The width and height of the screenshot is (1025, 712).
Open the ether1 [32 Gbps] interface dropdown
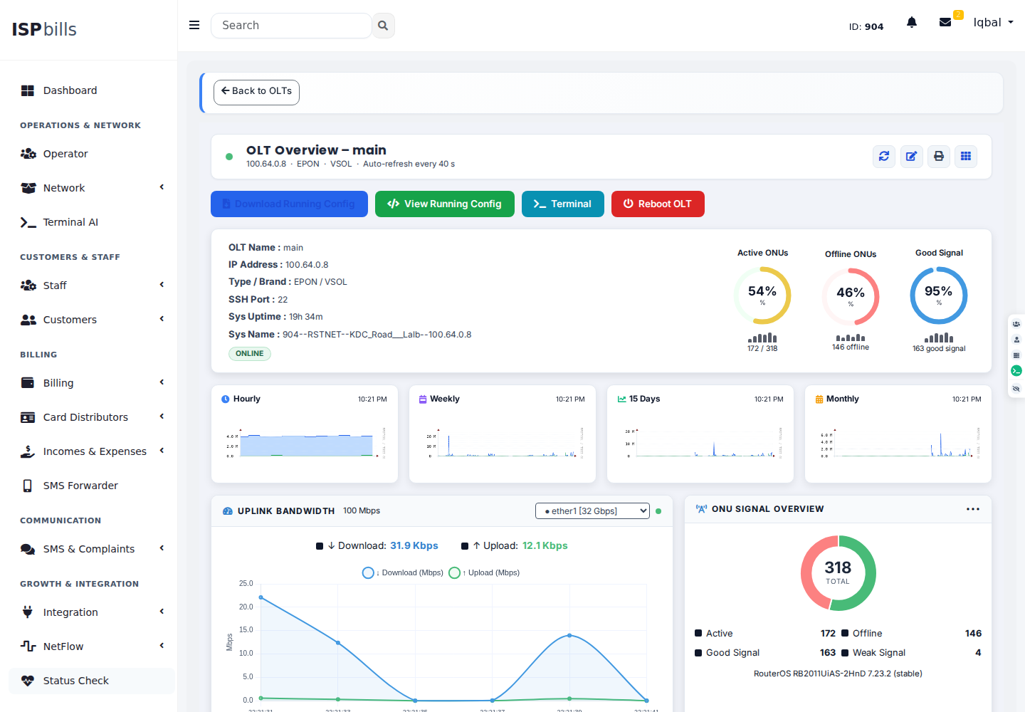tap(592, 511)
